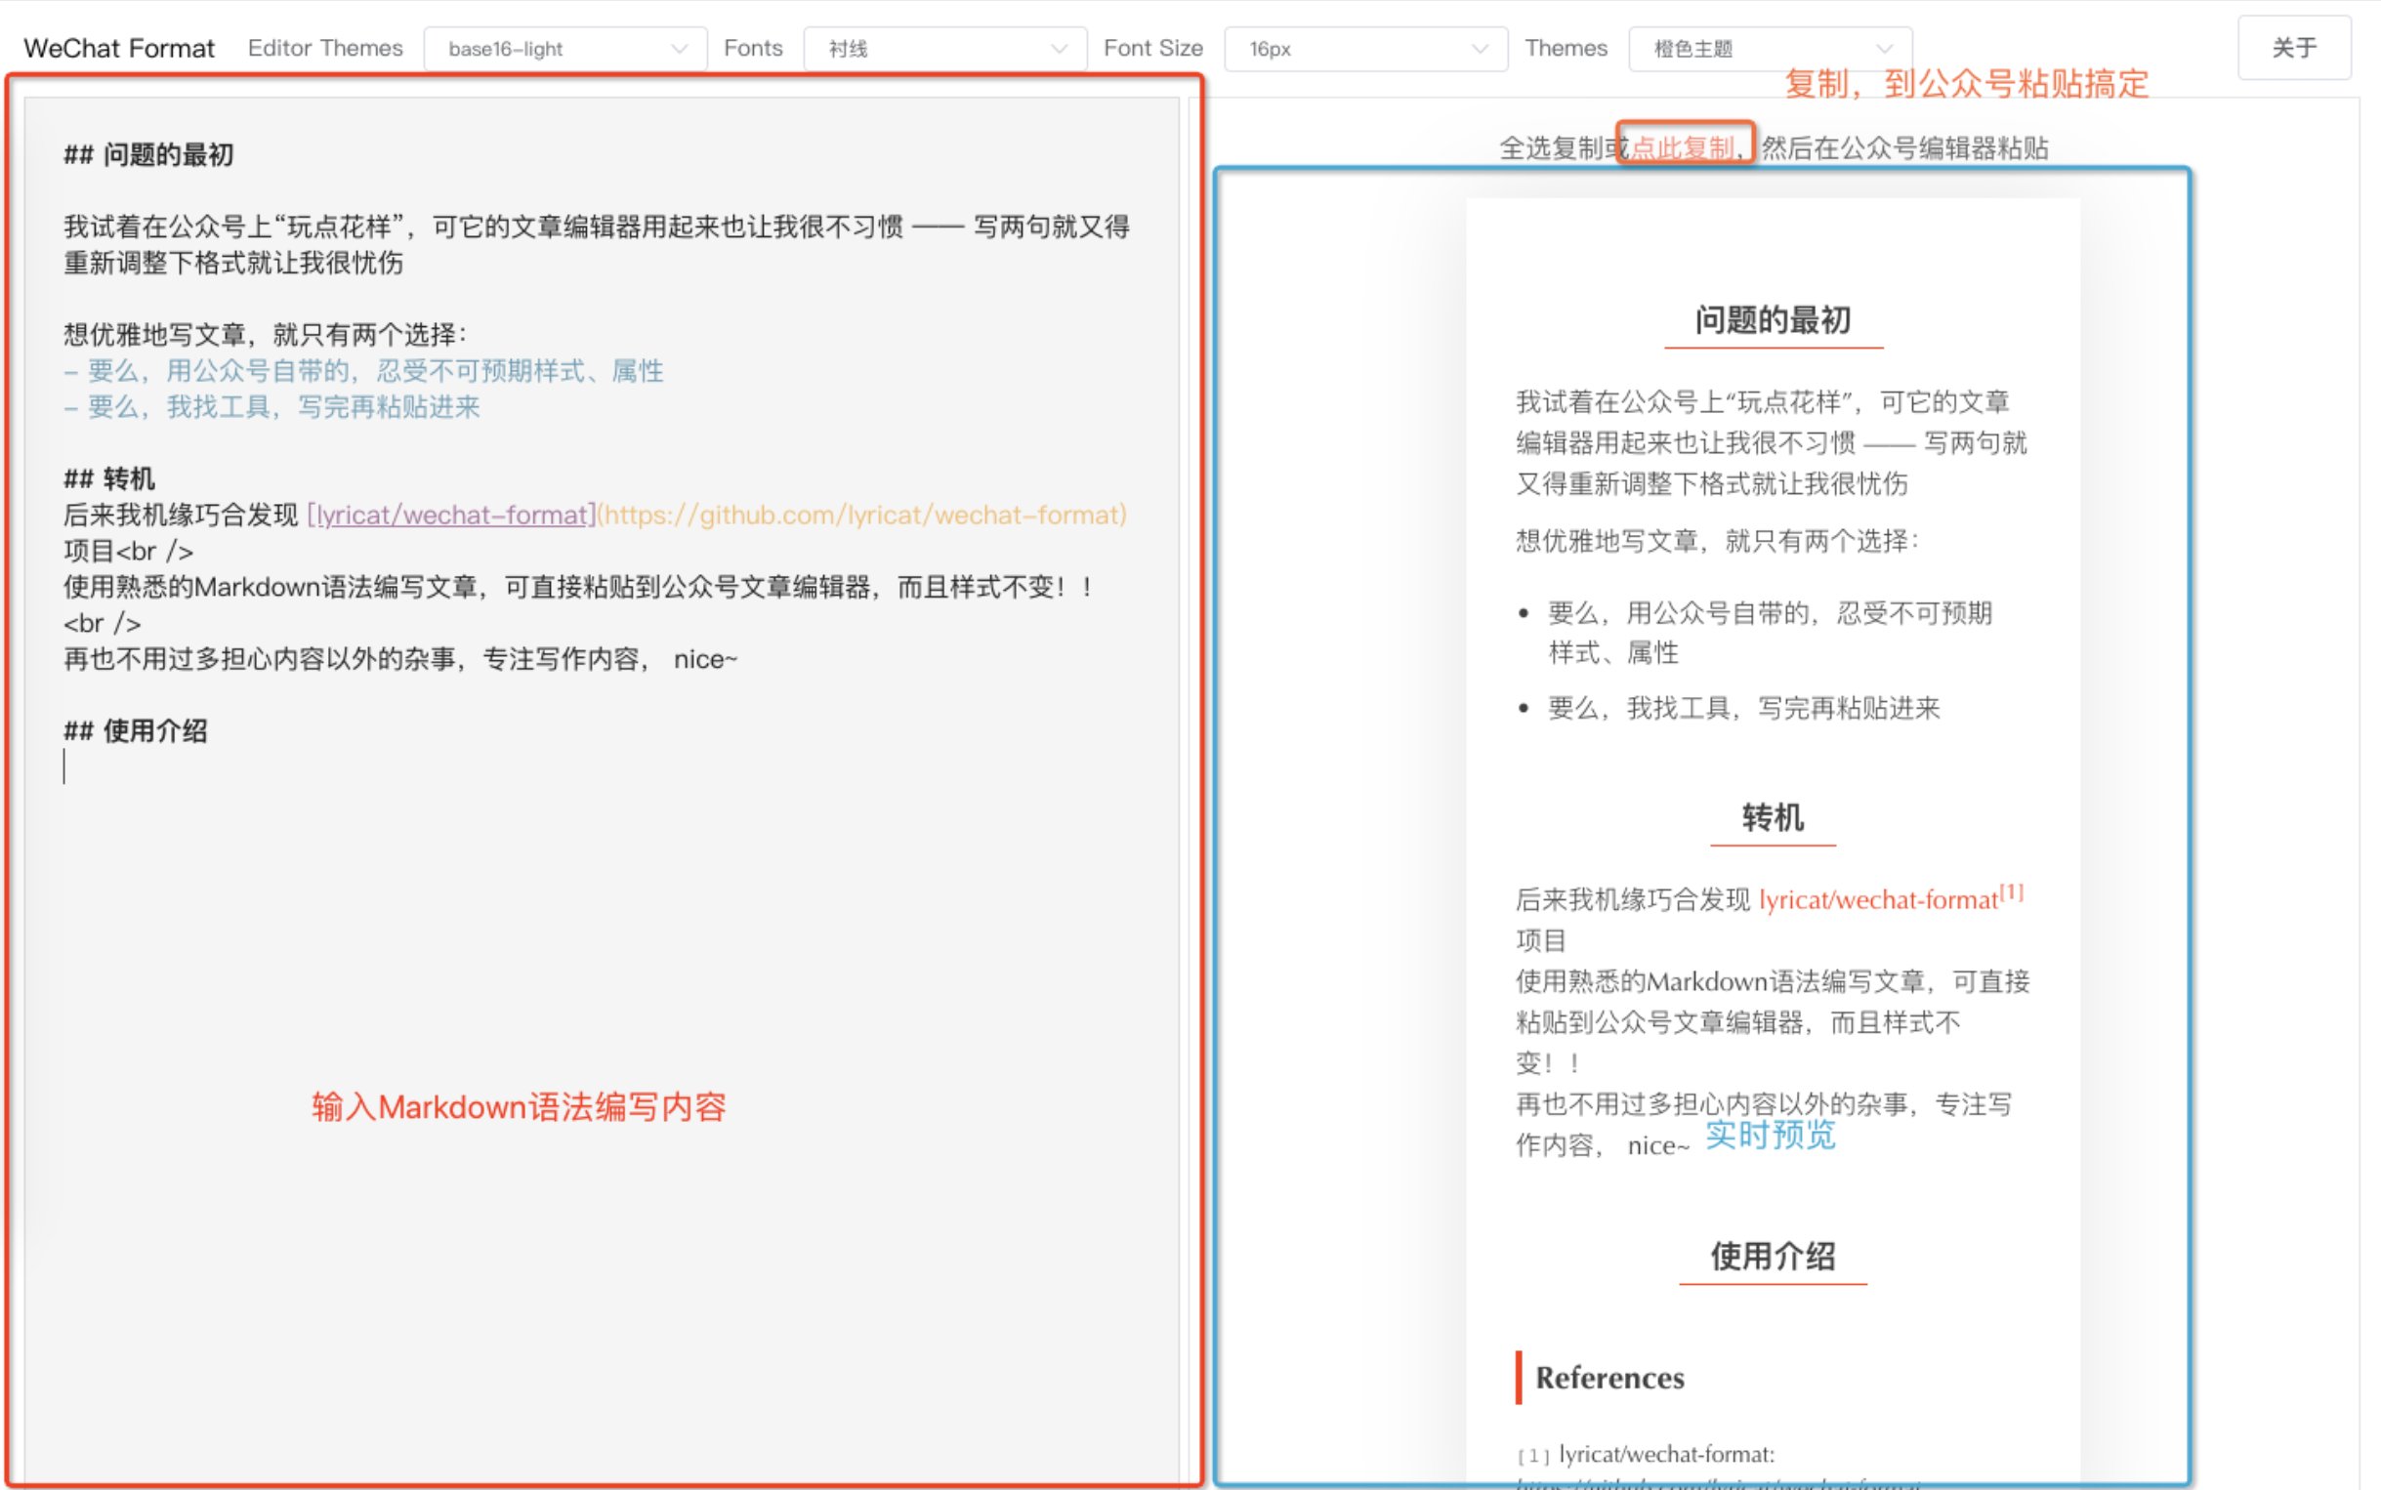Click the WeChat Format title
The width and height of the screenshot is (2381, 1490).
(x=118, y=48)
